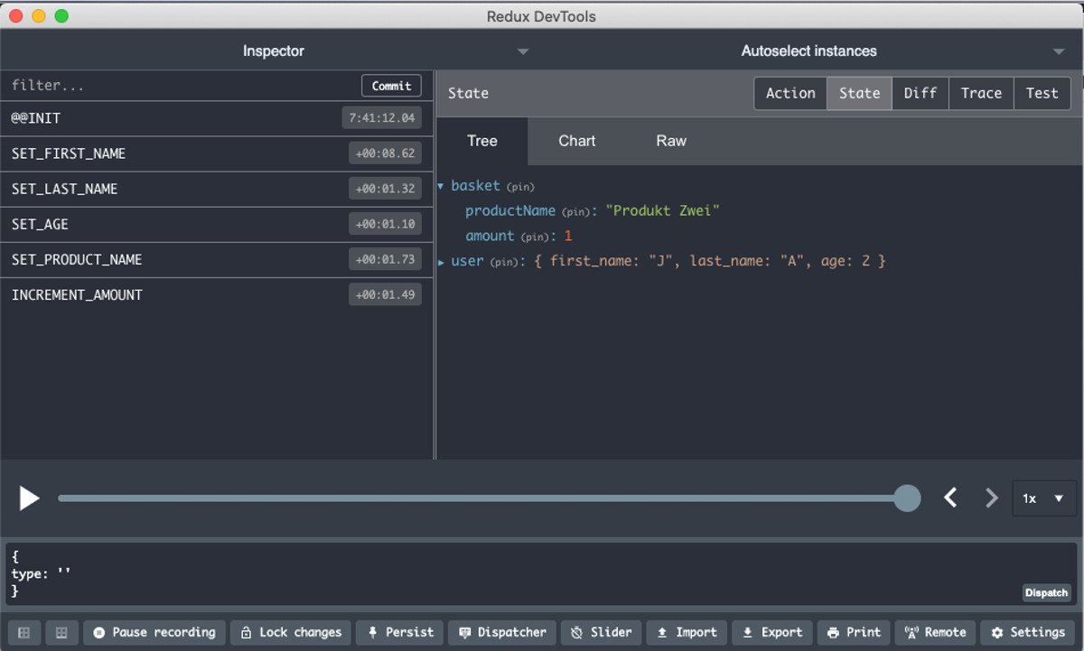Click the State heading above the Tree tab
1084x651 pixels.
(468, 93)
